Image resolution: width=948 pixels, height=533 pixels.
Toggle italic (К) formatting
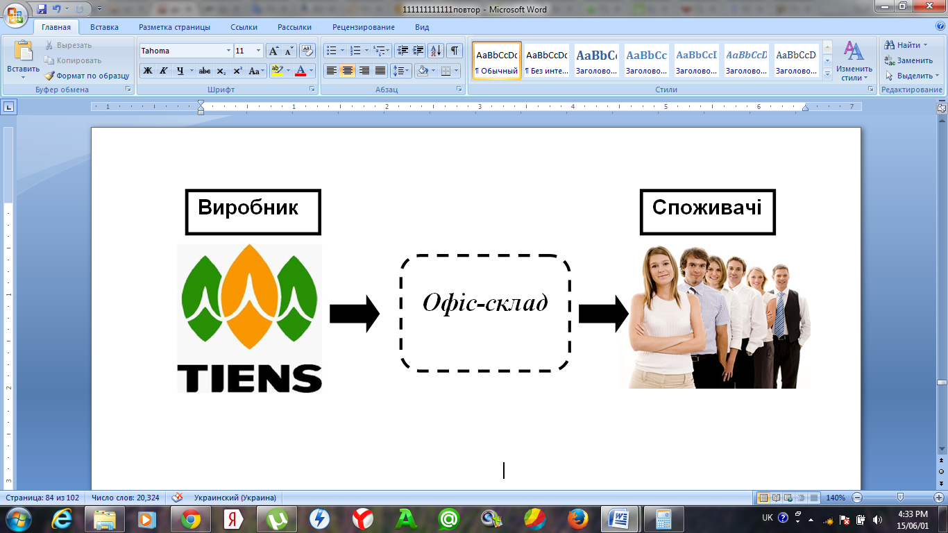point(164,71)
